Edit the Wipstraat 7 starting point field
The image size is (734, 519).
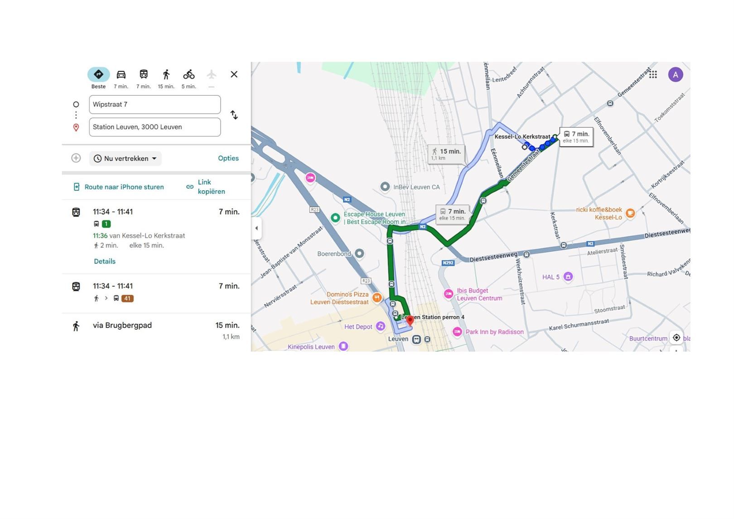tap(155, 105)
